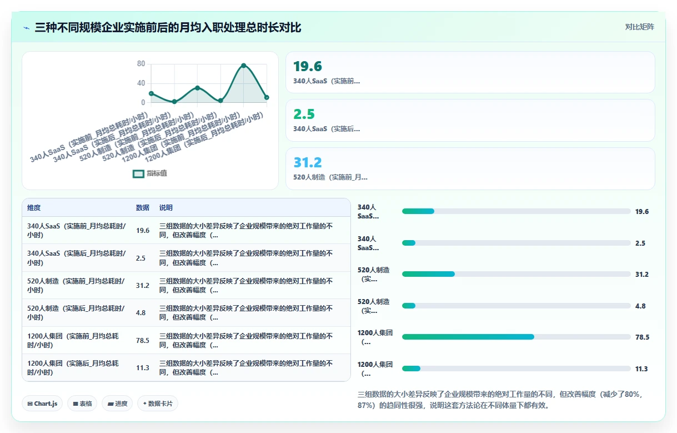
Task: Open the 2.5 data card
Action: (x=470, y=120)
